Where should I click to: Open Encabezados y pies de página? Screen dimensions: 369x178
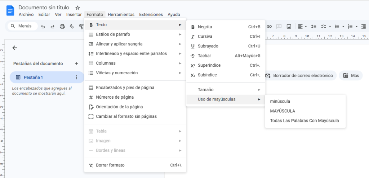coord(135,88)
